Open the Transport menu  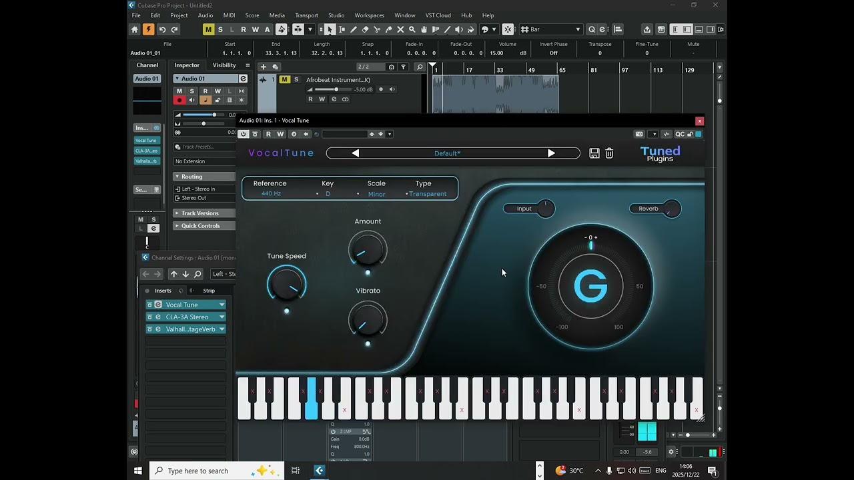click(x=306, y=15)
